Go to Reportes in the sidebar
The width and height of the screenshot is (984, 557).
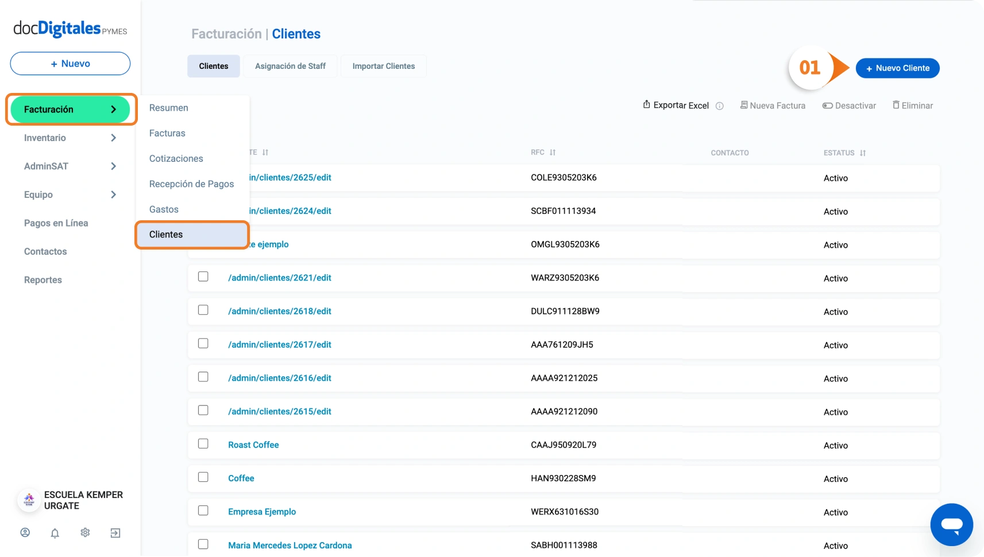tap(43, 280)
